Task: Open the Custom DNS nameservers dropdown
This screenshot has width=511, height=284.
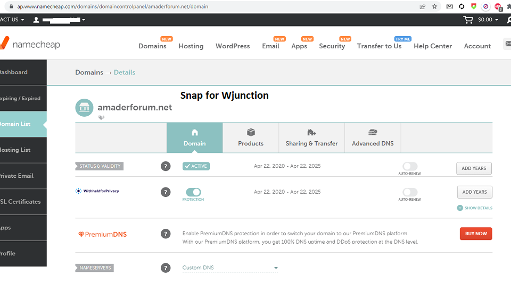Action: [230, 268]
